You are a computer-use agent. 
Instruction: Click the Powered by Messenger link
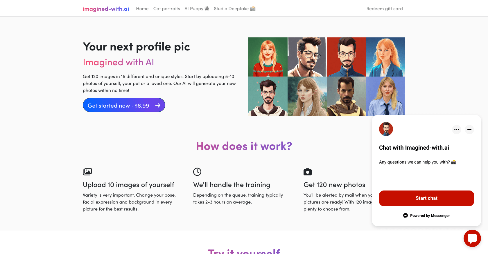430,215
